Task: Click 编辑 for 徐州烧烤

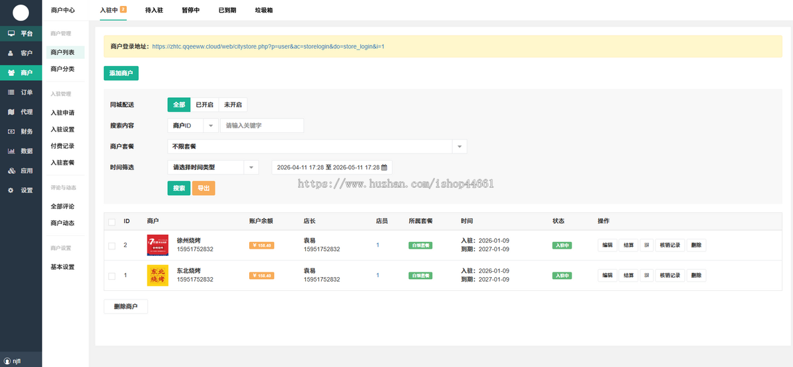Action: click(607, 245)
